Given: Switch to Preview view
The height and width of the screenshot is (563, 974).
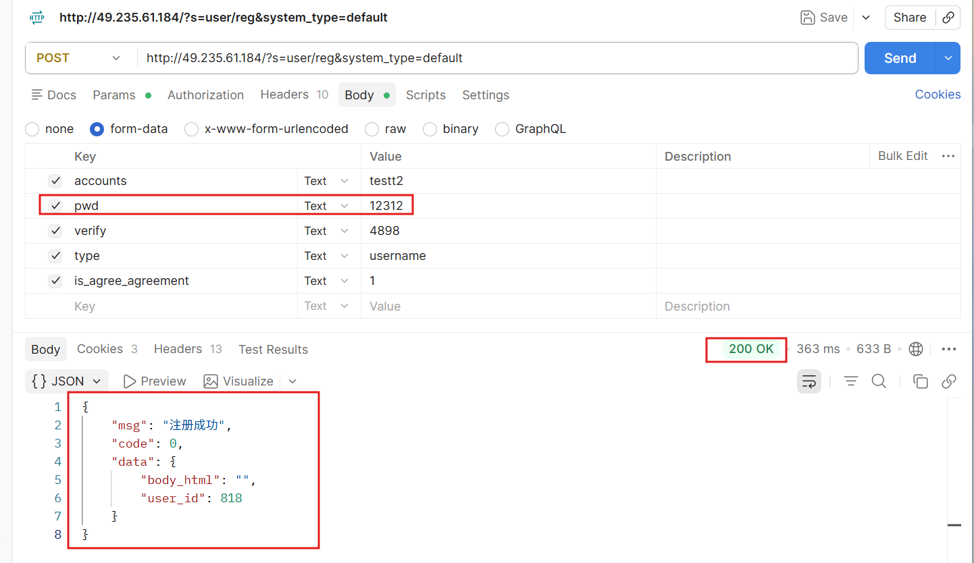Looking at the screenshot, I should pyautogui.click(x=155, y=381).
